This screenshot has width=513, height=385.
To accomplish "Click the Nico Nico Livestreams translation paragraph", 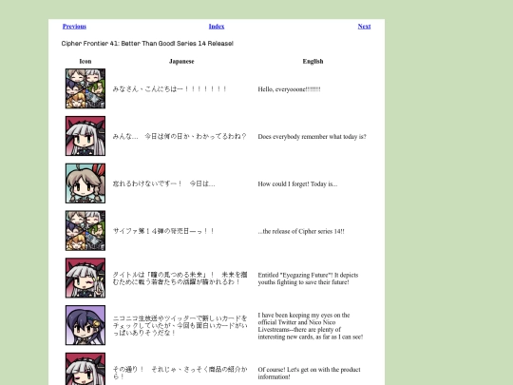I will (x=311, y=326).
